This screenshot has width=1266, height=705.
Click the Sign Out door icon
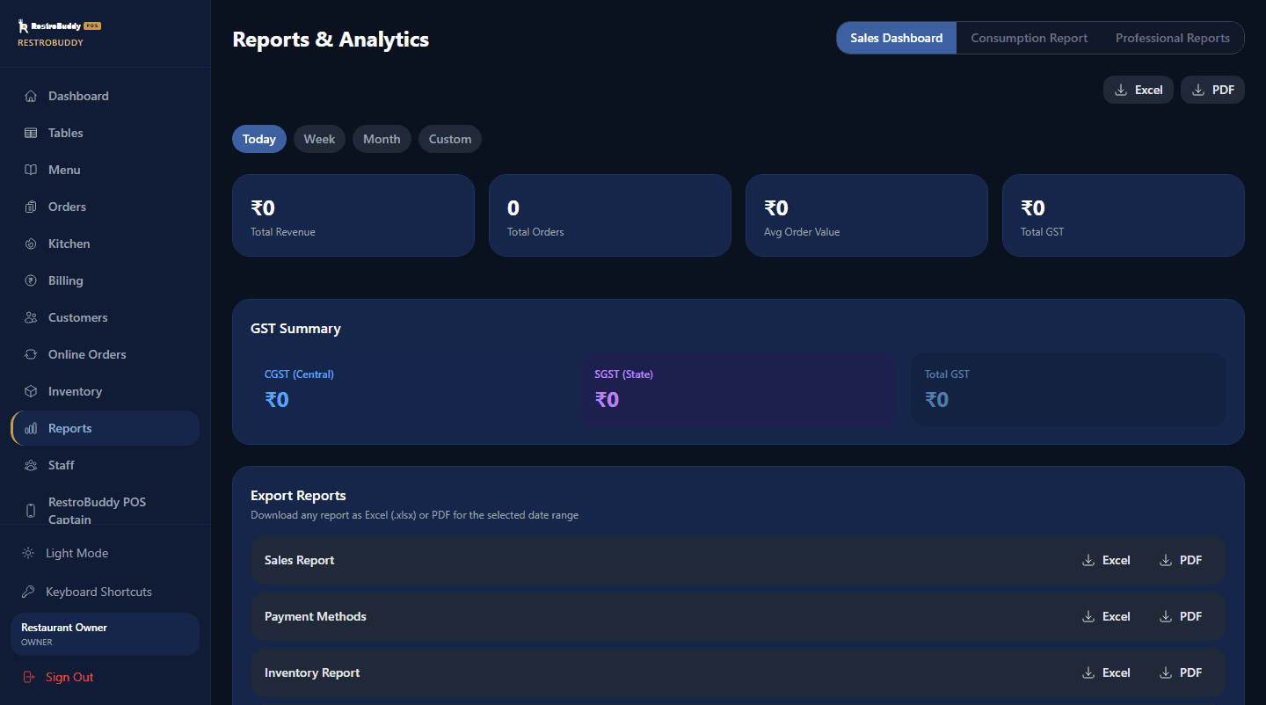point(28,677)
